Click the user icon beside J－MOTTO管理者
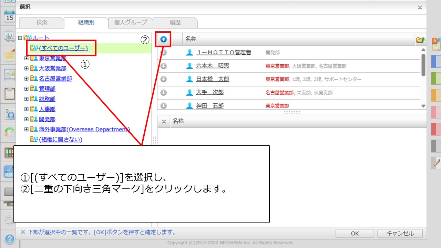The height and width of the screenshot is (248, 441). pyautogui.click(x=189, y=52)
